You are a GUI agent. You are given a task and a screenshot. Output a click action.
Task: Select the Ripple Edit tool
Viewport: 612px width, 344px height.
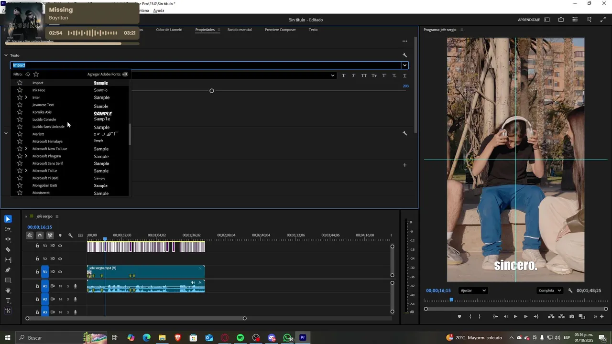[x=8, y=239]
